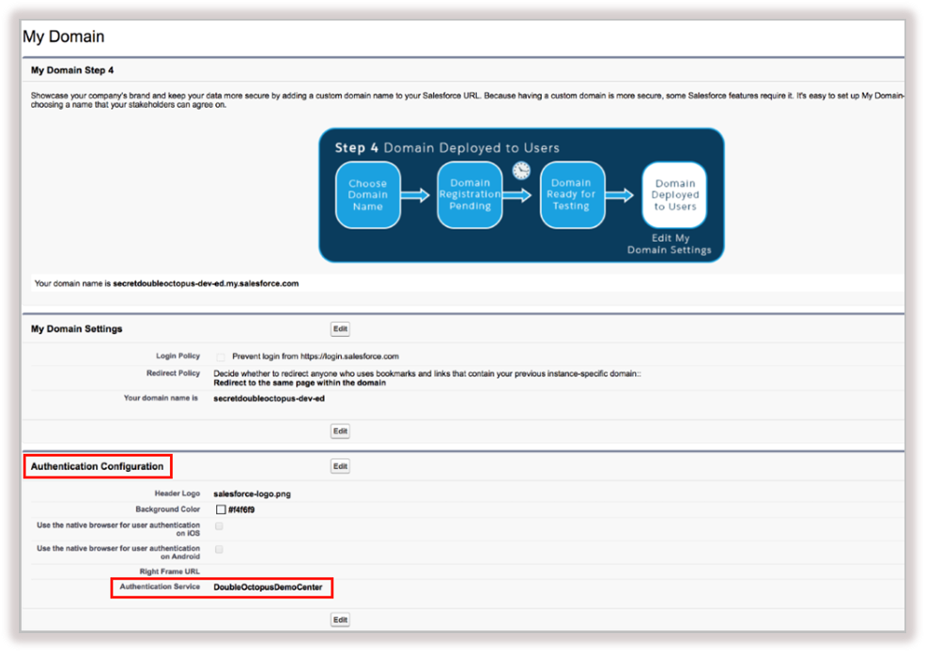Toggle native browser authentication on Android checkbox
The image size is (926, 652).
[219, 550]
